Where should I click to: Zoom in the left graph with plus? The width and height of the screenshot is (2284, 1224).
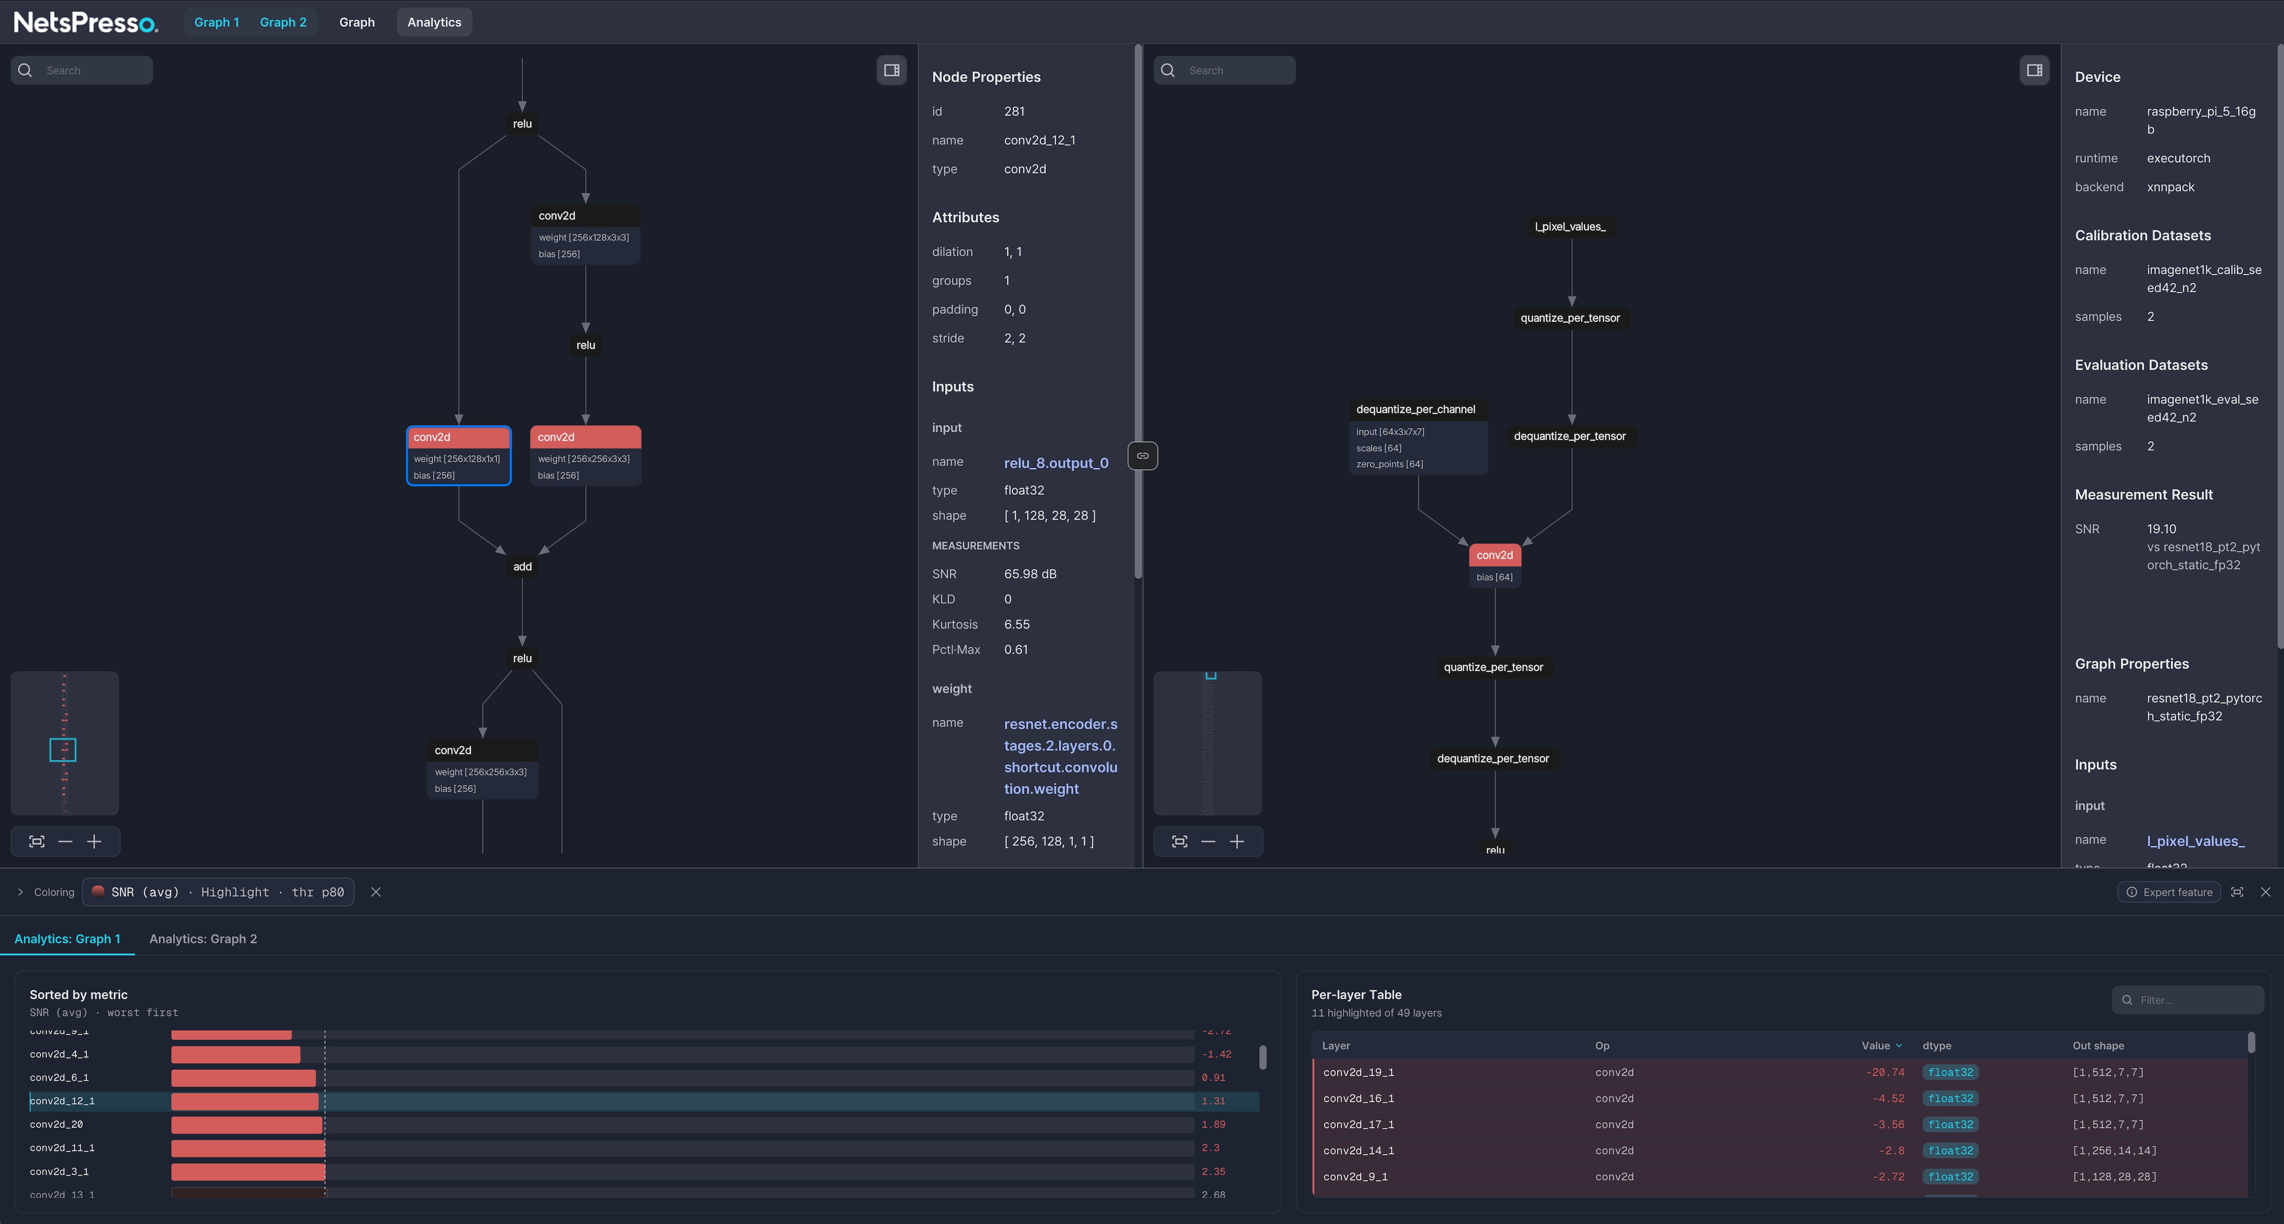pyautogui.click(x=94, y=842)
